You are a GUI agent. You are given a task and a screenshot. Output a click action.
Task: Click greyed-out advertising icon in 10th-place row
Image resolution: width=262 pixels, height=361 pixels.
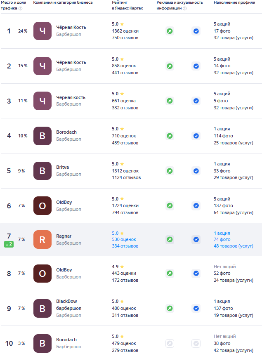point(170,343)
